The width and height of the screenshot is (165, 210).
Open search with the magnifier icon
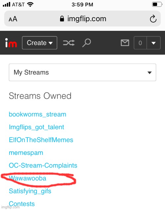pyautogui.click(x=86, y=43)
